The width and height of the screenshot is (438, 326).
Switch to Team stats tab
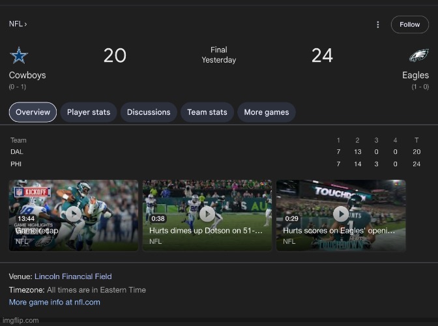click(x=207, y=112)
